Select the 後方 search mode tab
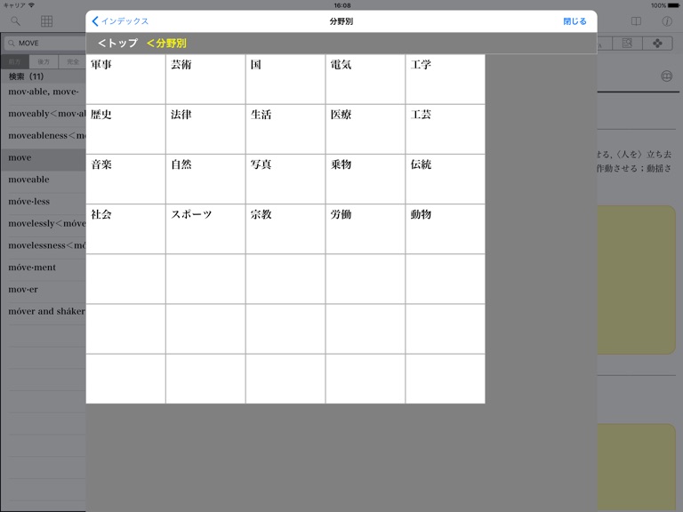 [44, 62]
